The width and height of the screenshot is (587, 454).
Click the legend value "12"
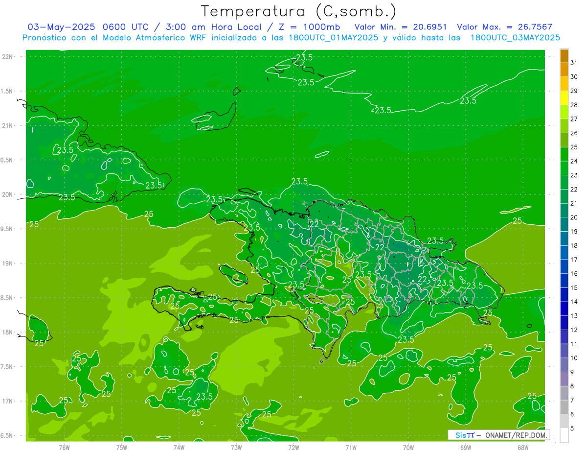pos(574,330)
